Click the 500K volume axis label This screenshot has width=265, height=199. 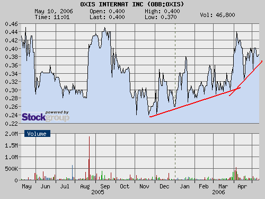tap(12, 169)
